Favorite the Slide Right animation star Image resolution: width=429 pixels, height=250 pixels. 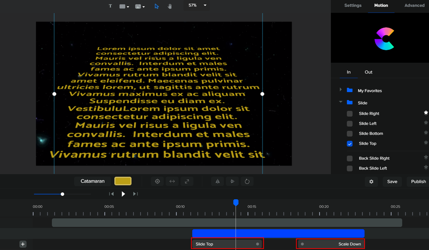tap(426, 113)
